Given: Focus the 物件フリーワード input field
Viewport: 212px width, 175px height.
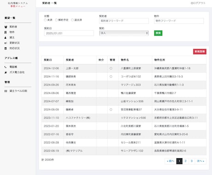Looking at the screenshot, I should coord(179,21).
